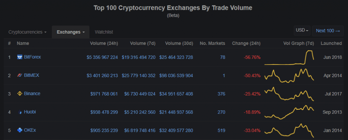The height and width of the screenshot is (140, 348).
Task: Go to Next 100 exchanges
Action: (x=328, y=31)
